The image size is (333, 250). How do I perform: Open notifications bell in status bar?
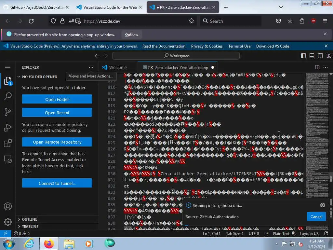(x=326, y=233)
